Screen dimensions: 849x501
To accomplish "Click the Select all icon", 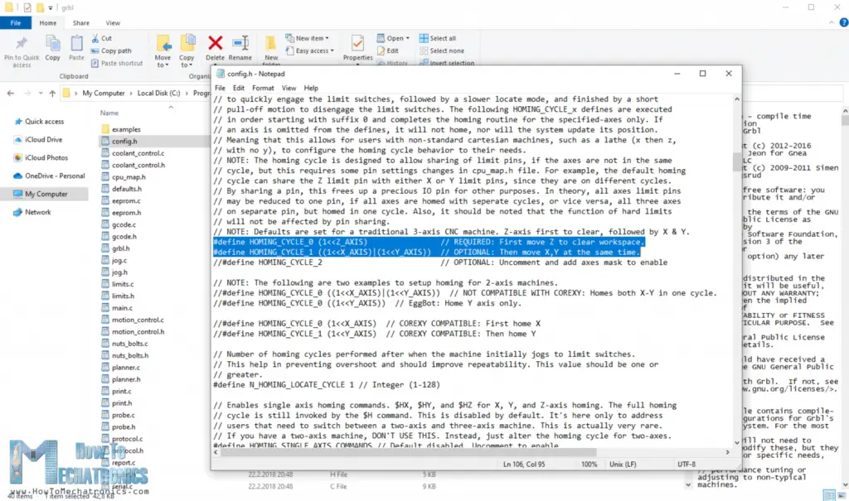I will pyautogui.click(x=424, y=38).
